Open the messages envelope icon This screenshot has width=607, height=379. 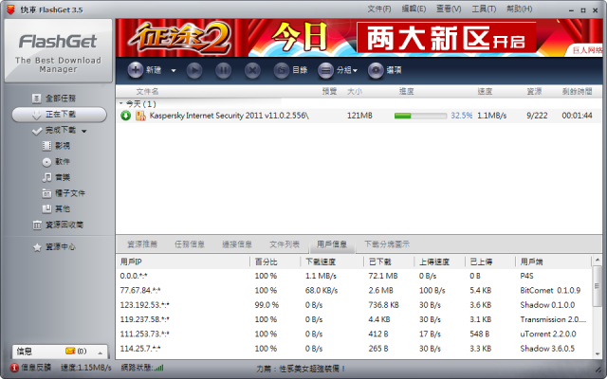pos(70,352)
